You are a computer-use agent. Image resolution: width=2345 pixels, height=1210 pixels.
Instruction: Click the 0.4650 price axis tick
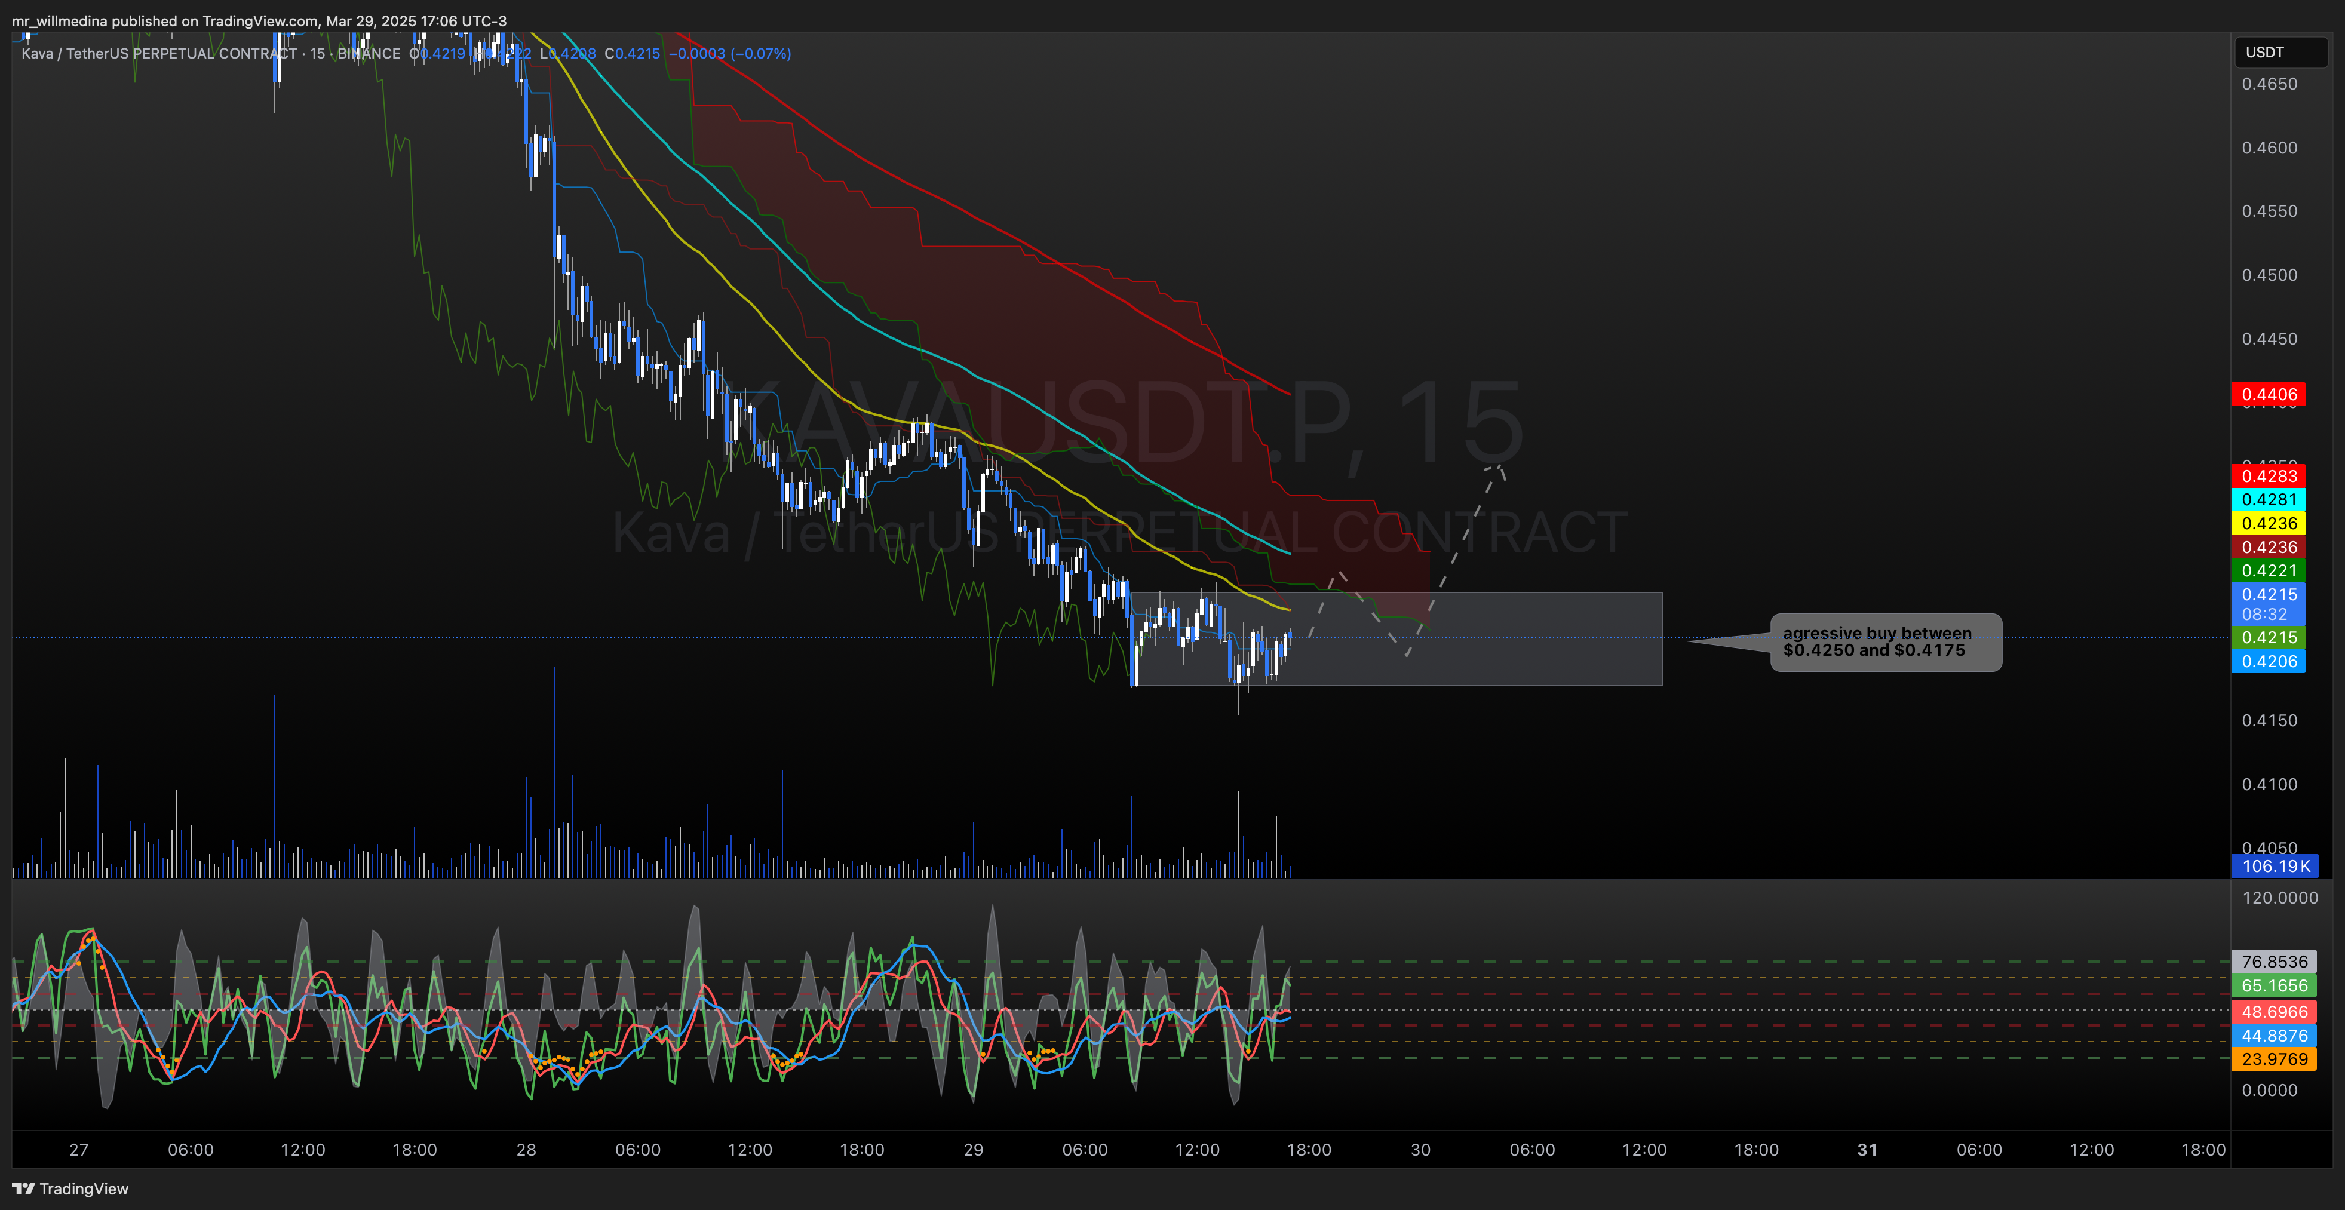point(2270,84)
